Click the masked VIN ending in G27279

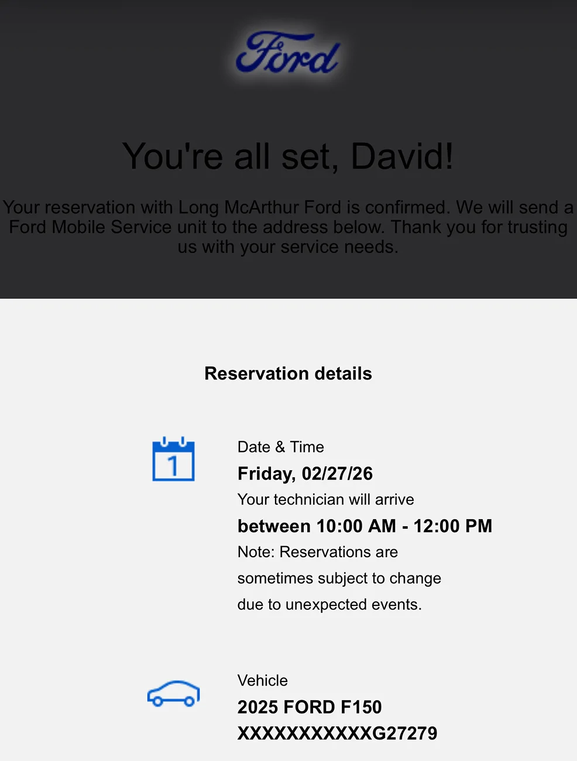coord(337,733)
